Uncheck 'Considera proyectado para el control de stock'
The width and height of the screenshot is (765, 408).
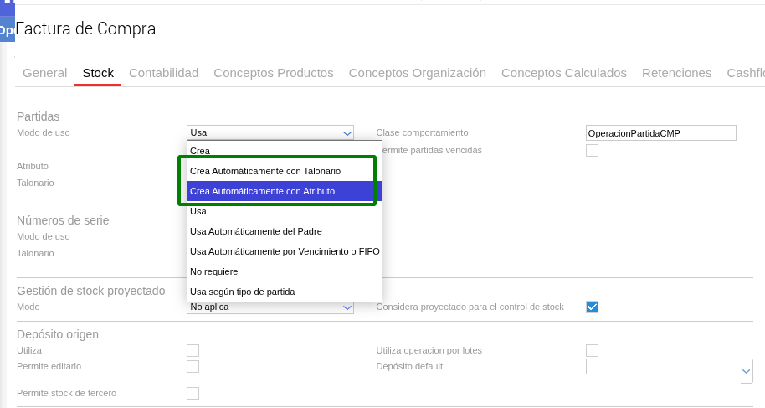tap(592, 307)
